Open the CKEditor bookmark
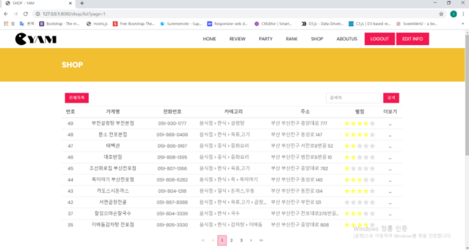The height and width of the screenshot is (250, 469). [x=274, y=24]
